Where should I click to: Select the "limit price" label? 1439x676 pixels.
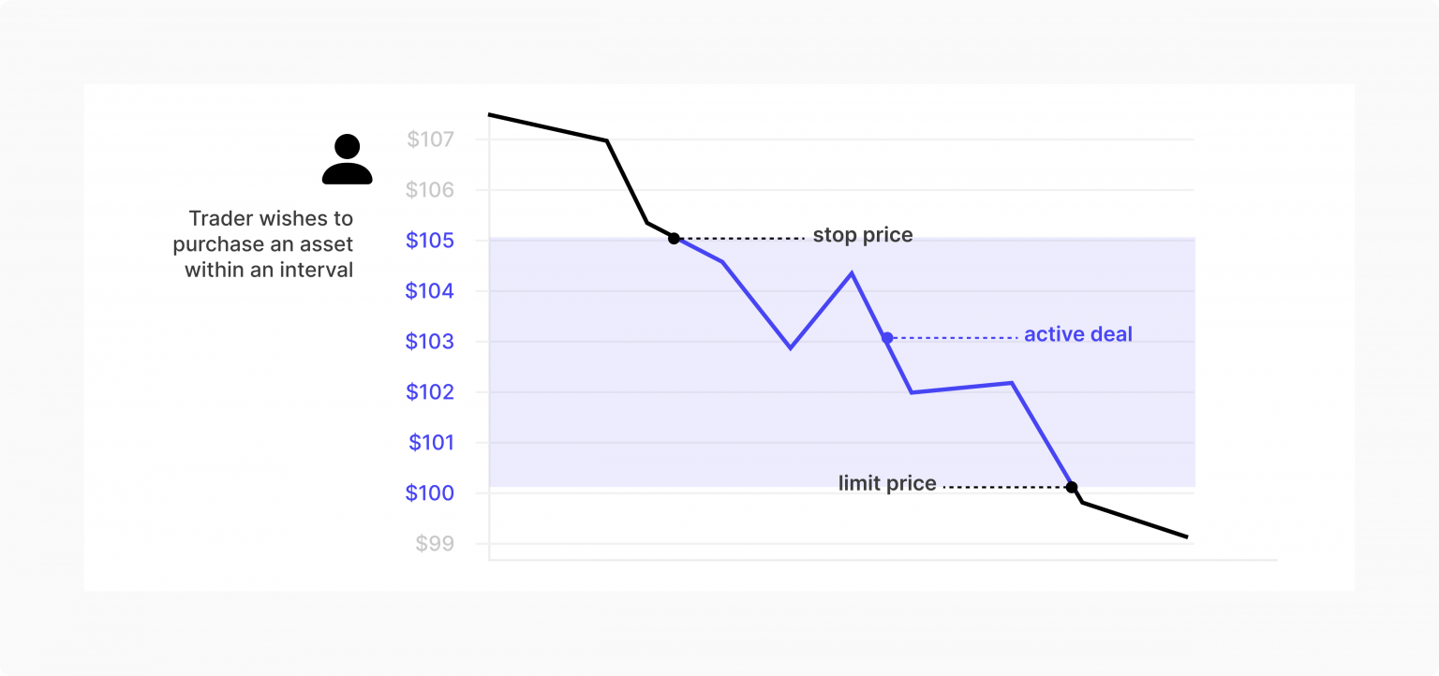pos(887,484)
